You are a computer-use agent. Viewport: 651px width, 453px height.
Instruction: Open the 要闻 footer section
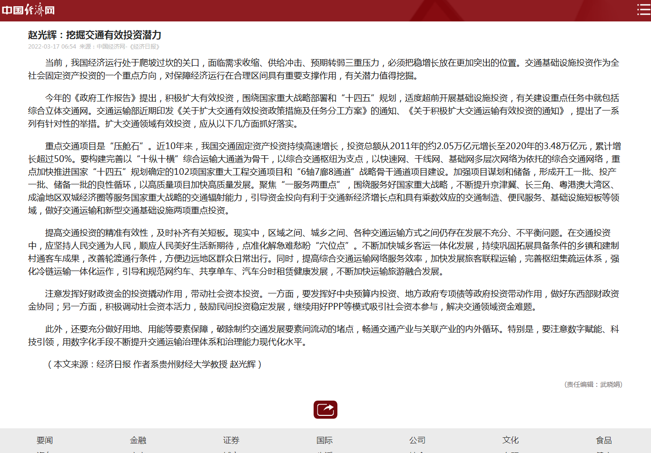click(x=45, y=440)
